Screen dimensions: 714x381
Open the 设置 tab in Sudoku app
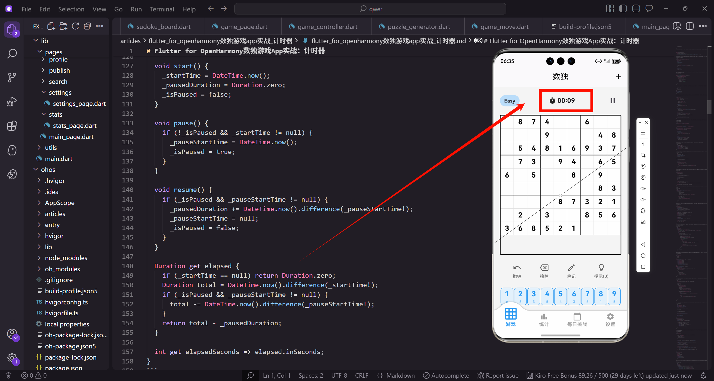610,319
